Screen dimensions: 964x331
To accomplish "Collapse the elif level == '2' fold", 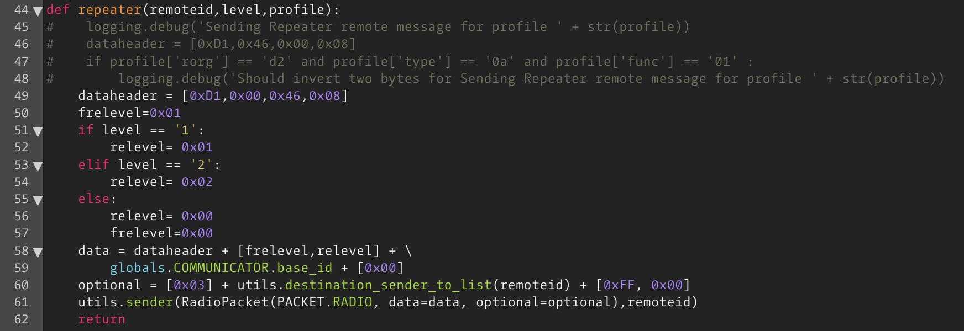I will tap(38, 165).
